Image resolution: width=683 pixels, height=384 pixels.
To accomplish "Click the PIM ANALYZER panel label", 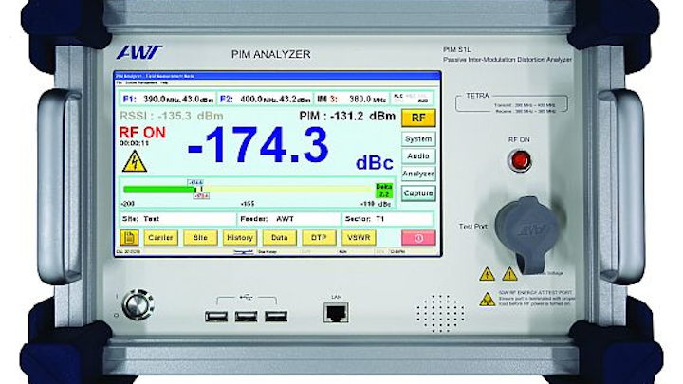I will tap(271, 54).
